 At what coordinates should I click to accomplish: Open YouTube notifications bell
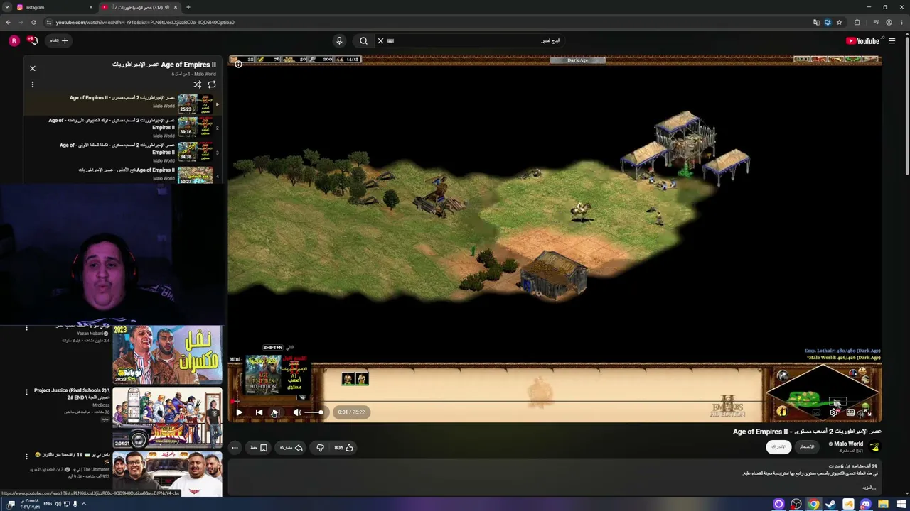click(x=33, y=41)
